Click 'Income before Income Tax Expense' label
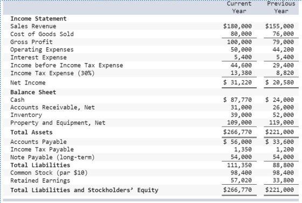Viewport: 302px width, 203px height. [x=67, y=65]
